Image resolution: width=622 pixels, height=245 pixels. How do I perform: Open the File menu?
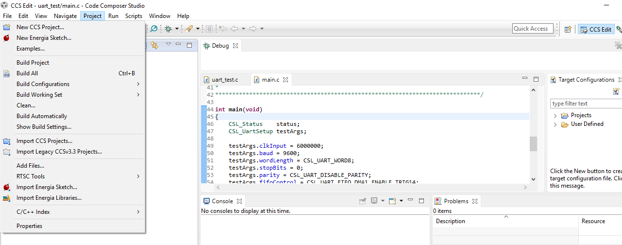point(7,16)
